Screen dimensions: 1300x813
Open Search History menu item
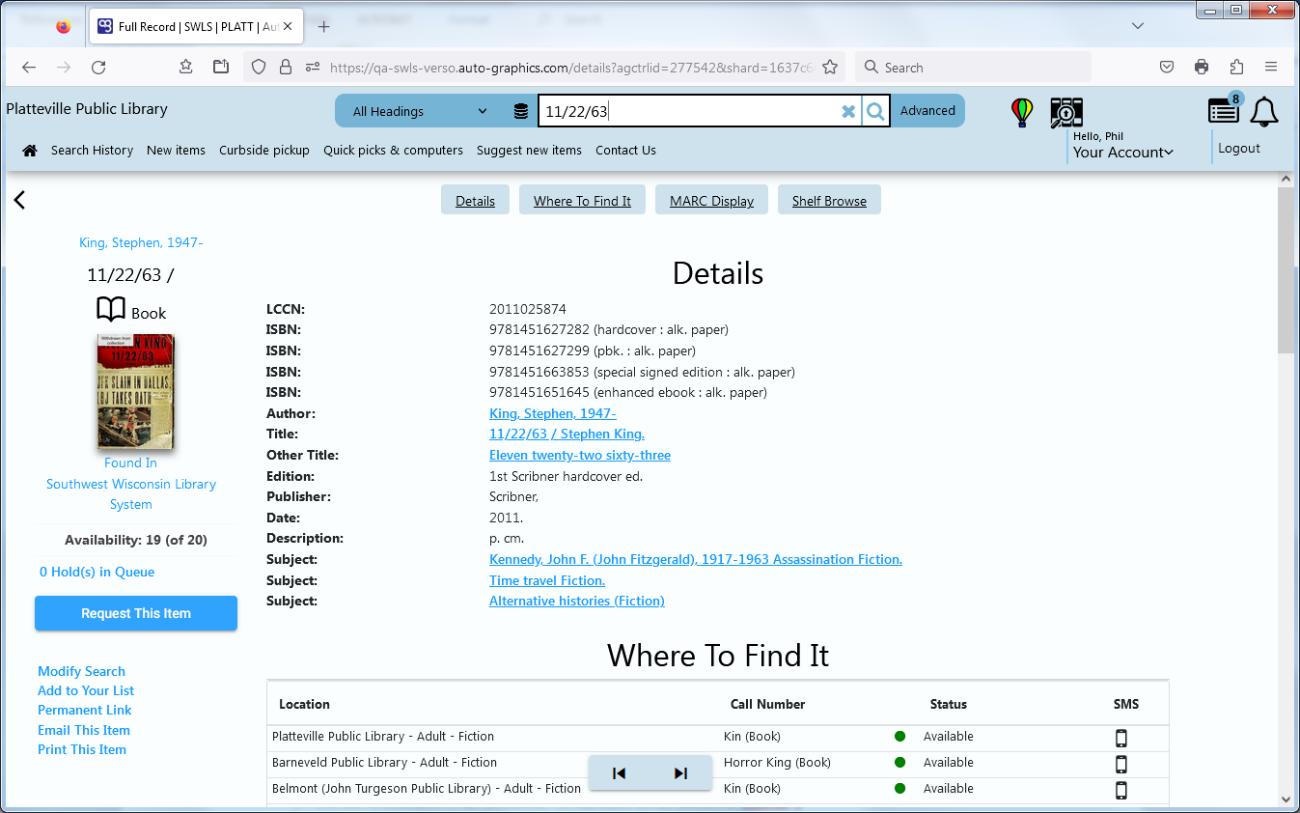coord(92,151)
